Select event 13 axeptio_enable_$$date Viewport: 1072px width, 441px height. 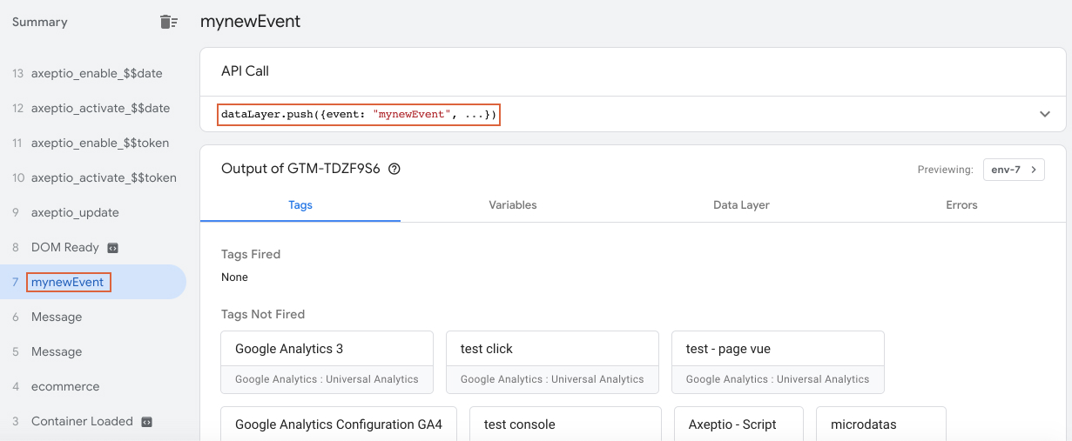point(96,74)
